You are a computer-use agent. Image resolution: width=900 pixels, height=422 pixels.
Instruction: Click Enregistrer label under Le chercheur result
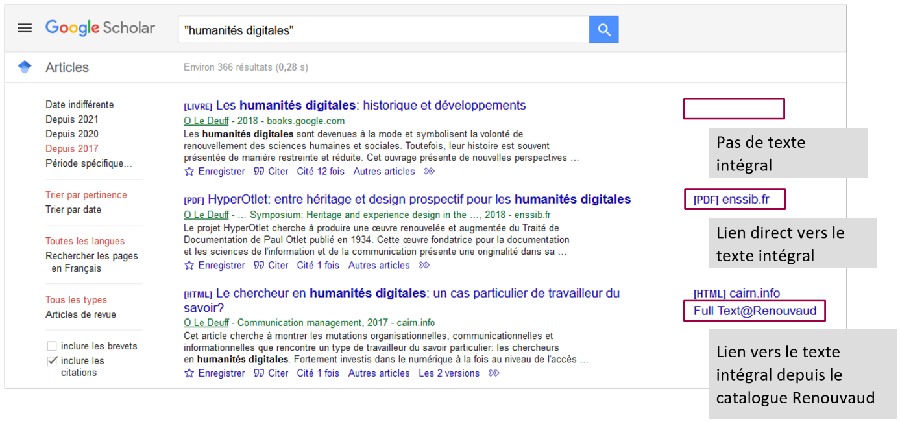point(221,373)
